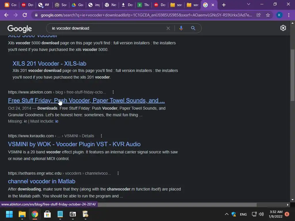Click the 'ie' must include link
295x221 pixels.
click(x=57, y=121)
